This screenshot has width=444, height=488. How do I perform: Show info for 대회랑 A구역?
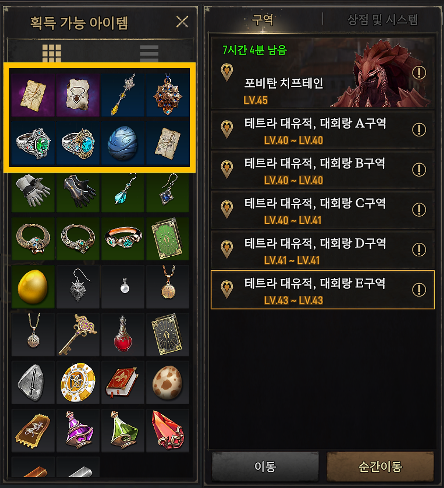419,130
